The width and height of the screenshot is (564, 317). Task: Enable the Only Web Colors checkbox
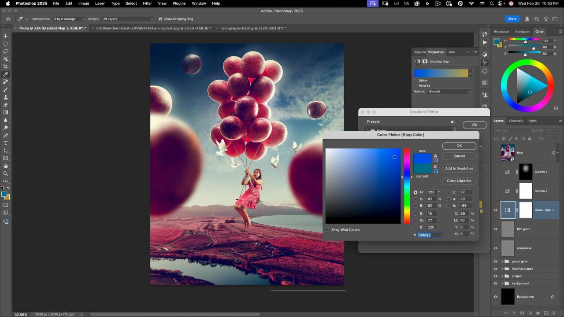[x=327, y=230]
